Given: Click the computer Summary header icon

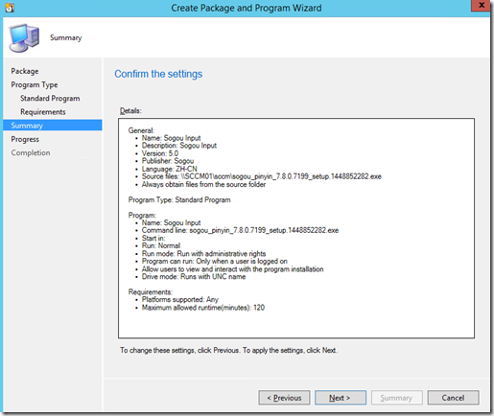Looking at the screenshot, I should coord(24,38).
